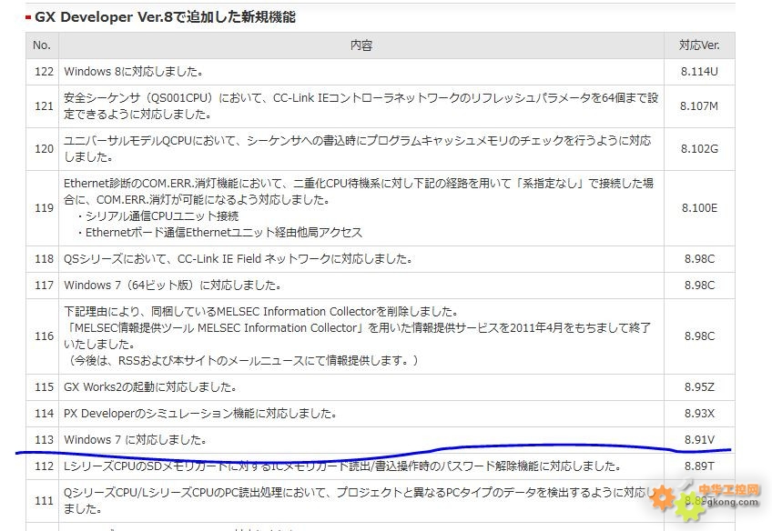
Task: Click the line '下記理由により、同梱しているMELSEC Information Collectorを削除しました。'
Action: pyautogui.click(x=261, y=312)
